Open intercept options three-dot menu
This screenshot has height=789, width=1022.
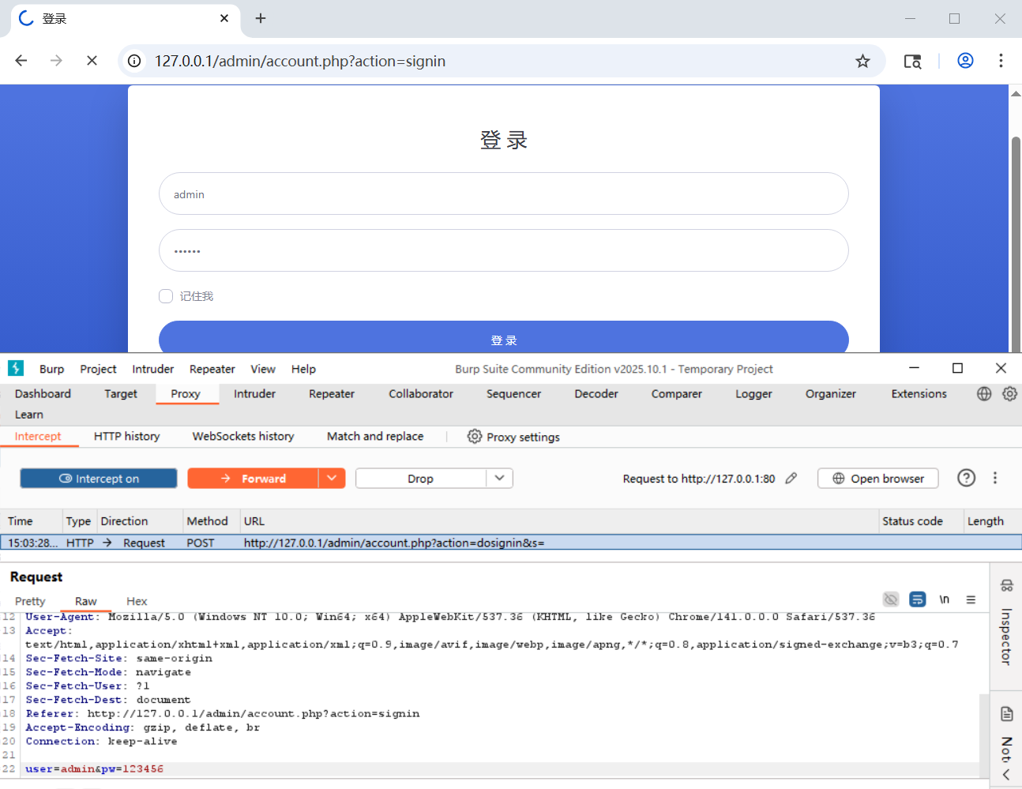click(x=995, y=478)
